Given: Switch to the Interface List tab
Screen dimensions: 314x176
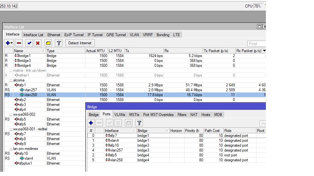Looking at the screenshot, I should pos(33,35).
